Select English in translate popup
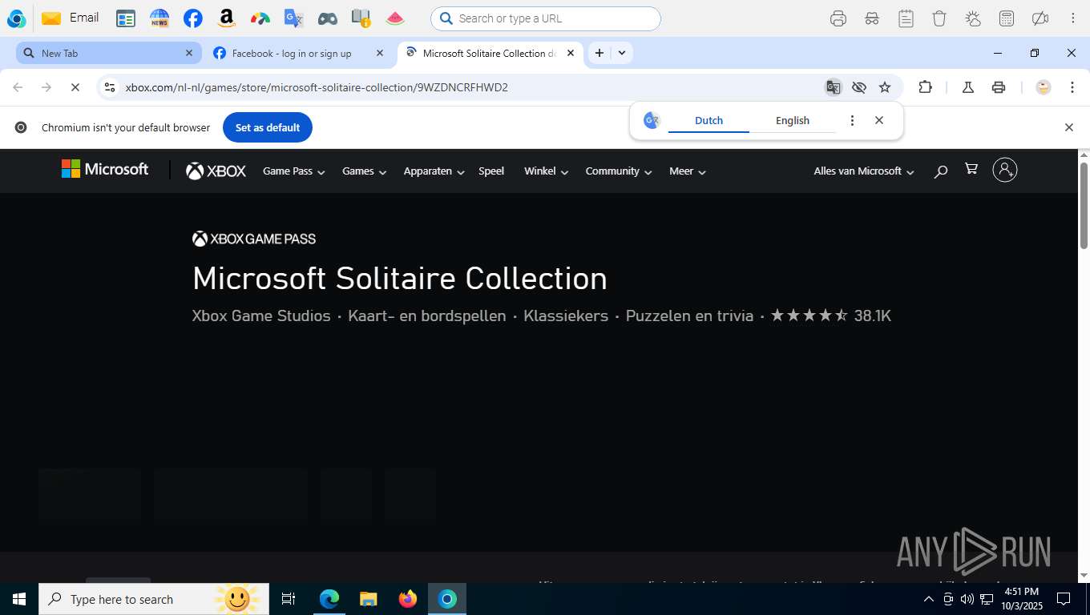The image size is (1090, 615). click(x=793, y=121)
